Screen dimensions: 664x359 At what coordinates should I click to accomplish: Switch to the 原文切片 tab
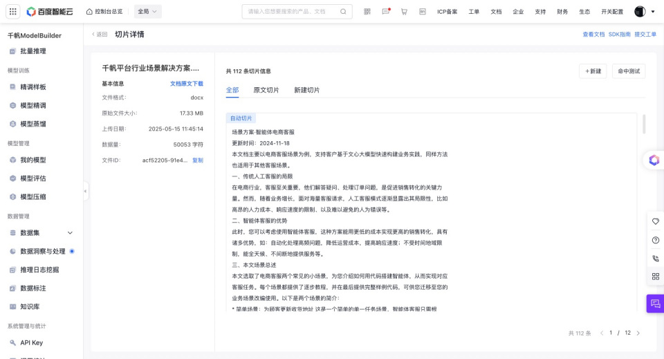pos(266,90)
